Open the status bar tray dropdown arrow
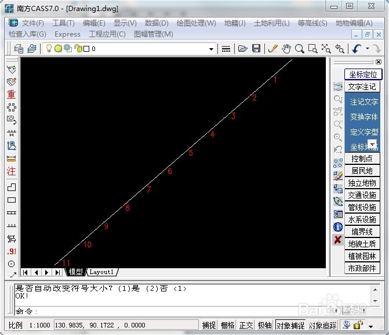This screenshot has width=389, height=335. (x=370, y=326)
